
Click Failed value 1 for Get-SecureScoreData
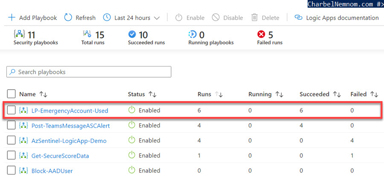[352, 156]
